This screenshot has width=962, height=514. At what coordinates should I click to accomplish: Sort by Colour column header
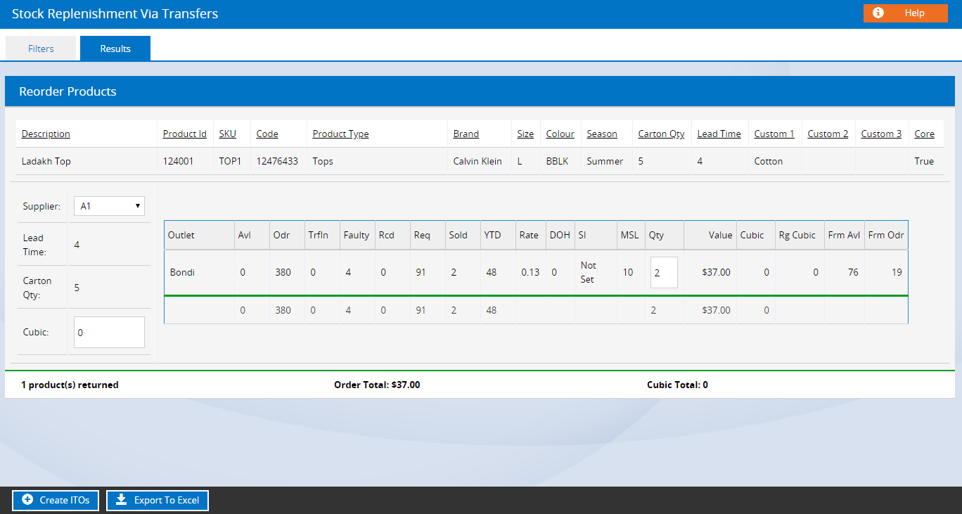(560, 134)
